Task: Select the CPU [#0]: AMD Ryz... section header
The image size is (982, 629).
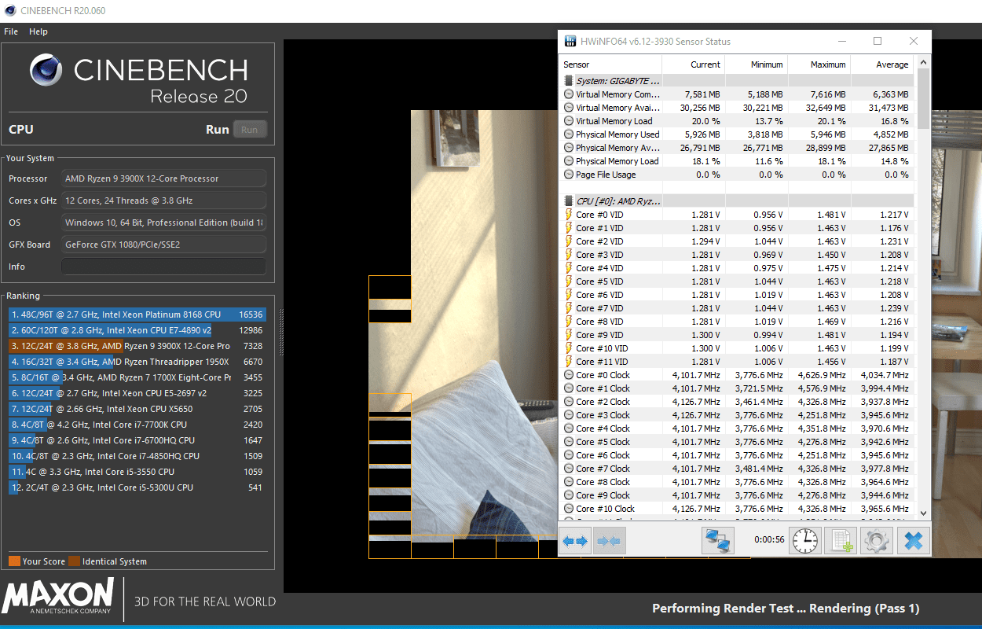Action: coord(737,200)
